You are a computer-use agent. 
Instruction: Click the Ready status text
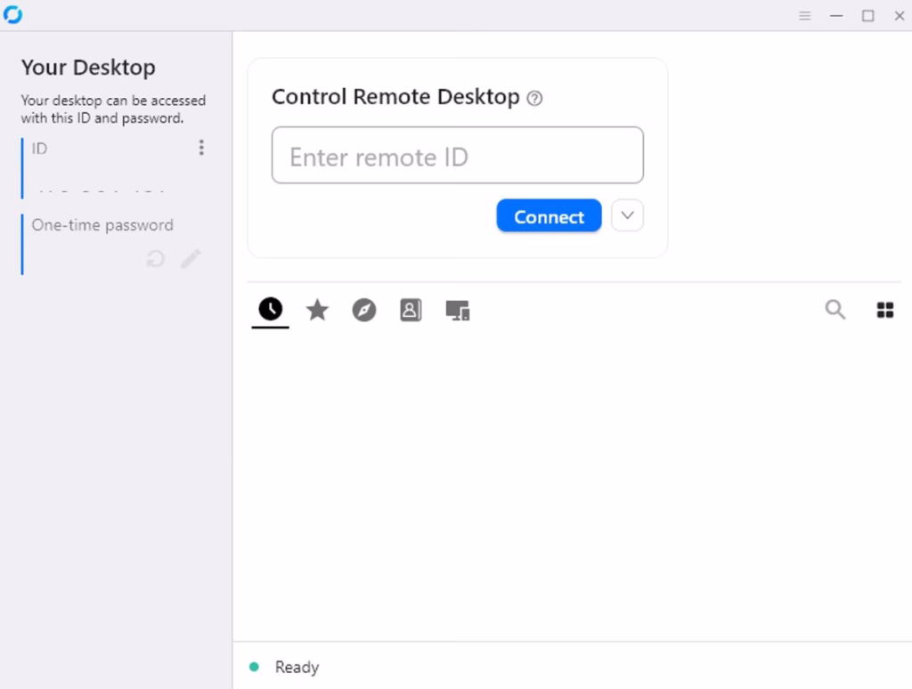(297, 667)
